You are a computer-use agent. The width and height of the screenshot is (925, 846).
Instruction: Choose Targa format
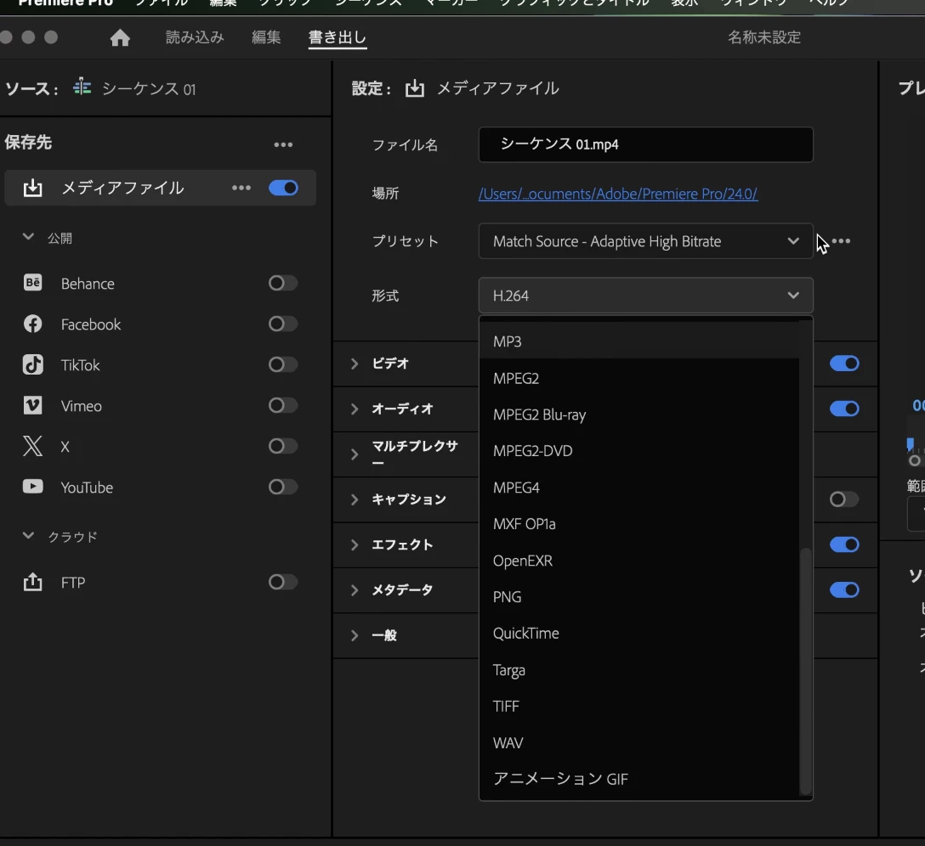(638, 669)
